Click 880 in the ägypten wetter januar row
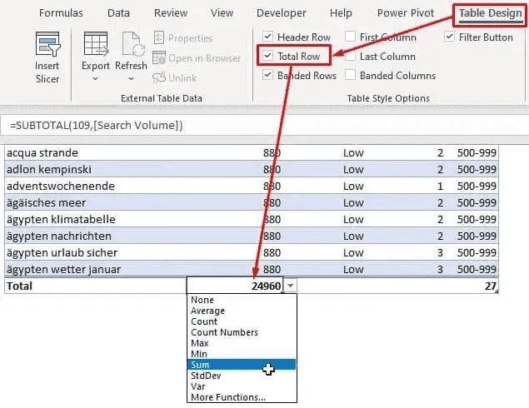The image size is (529, 408). pos(272,270)
